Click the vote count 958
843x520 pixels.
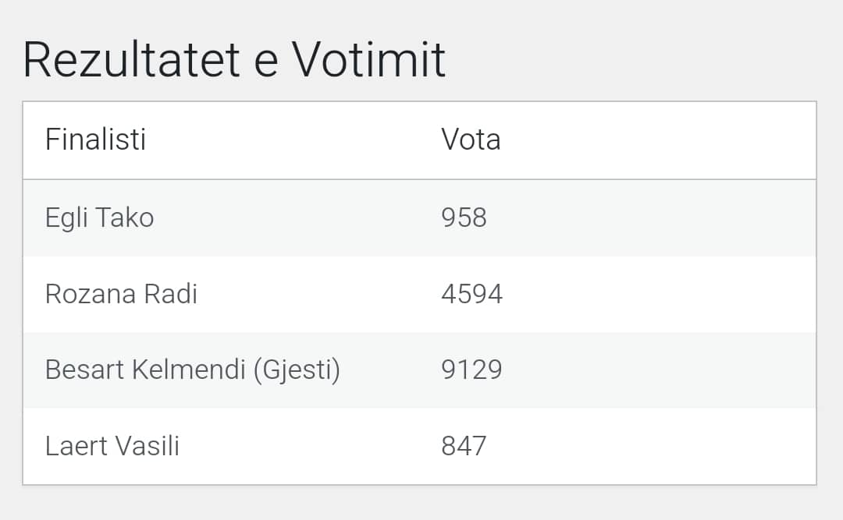tap(464, 218)
